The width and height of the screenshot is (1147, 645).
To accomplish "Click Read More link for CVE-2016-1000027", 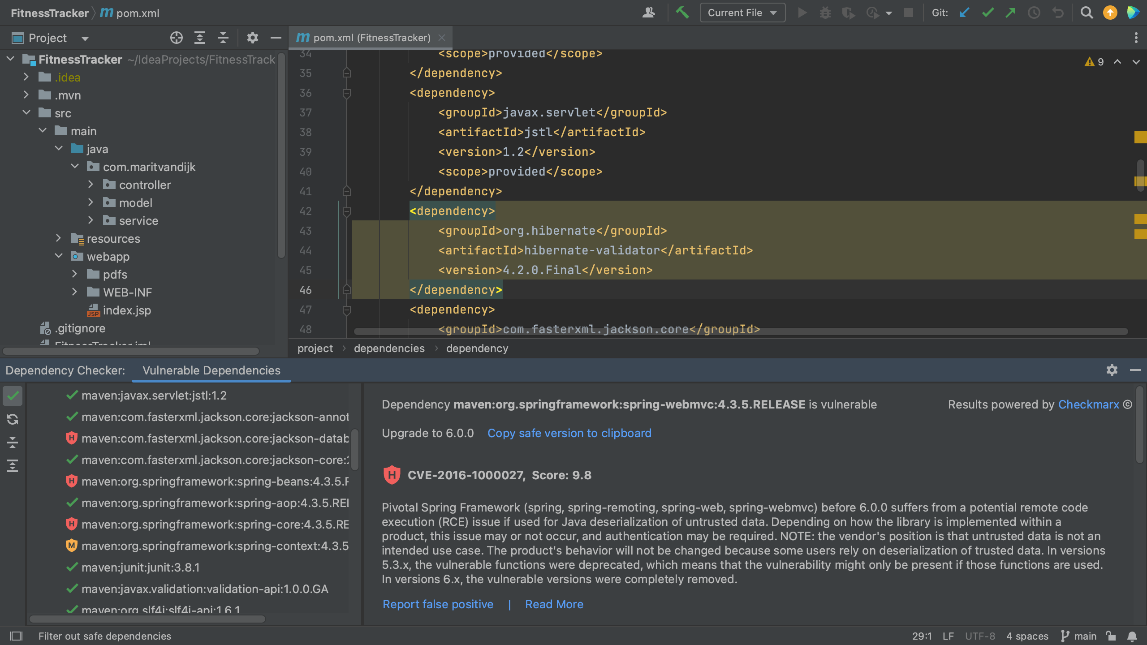I will (554, 604).
